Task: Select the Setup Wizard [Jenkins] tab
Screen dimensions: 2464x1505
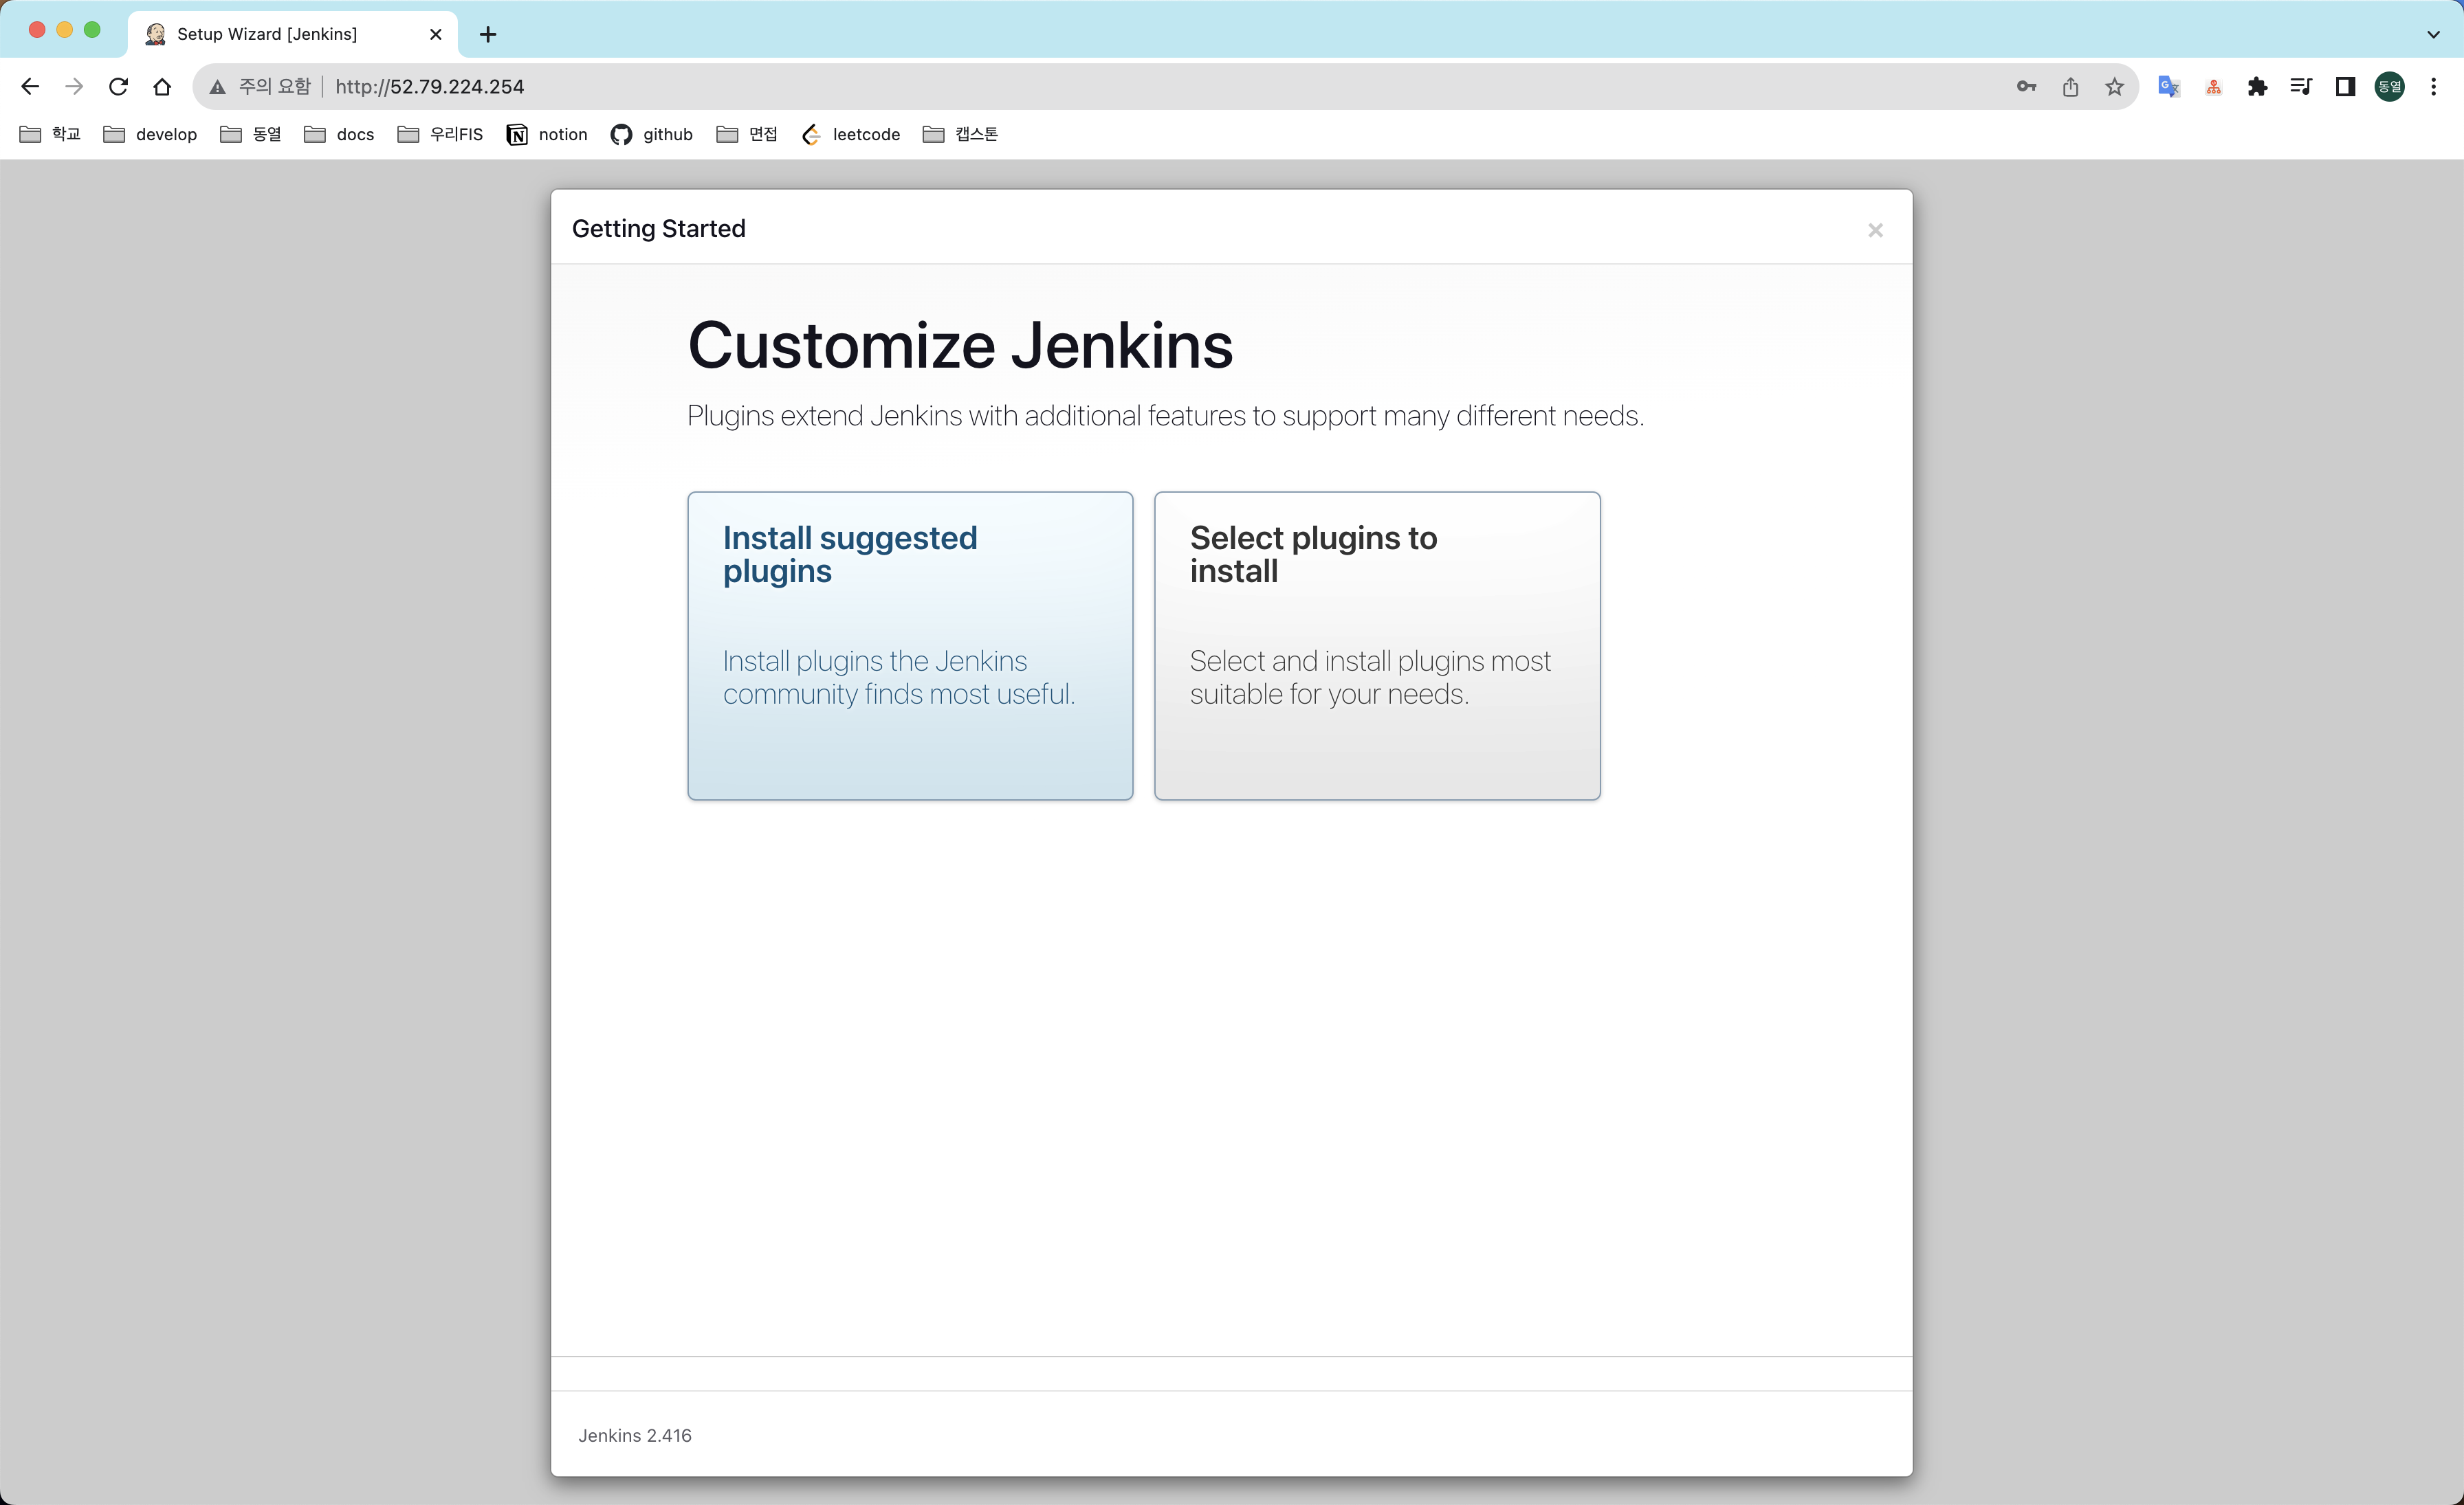Action: [x=268, y=34]
